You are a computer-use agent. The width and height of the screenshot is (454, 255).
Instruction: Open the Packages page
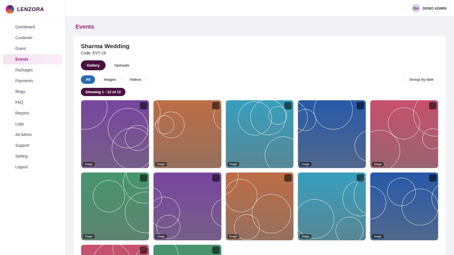coord(32,70)
